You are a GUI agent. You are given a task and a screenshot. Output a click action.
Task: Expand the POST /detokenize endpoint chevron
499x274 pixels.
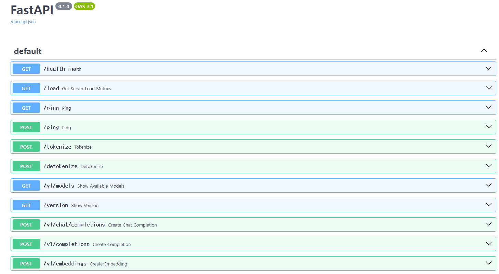489,166
